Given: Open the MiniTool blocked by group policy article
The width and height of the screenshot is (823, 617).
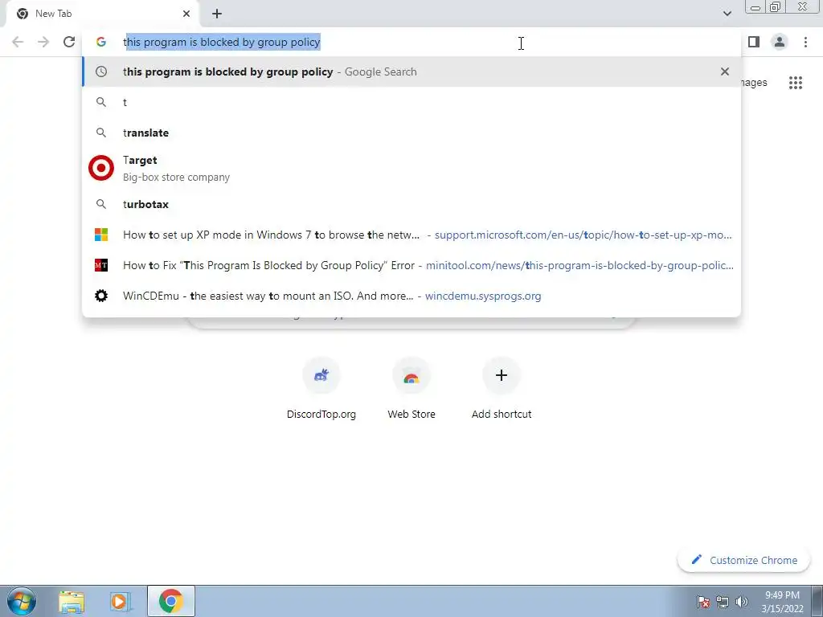Looking at the screenshot, I should point(411,265).
